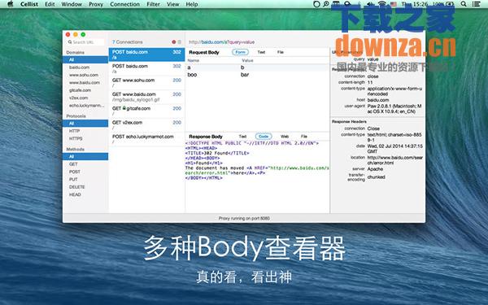Open the View menu
Screen dimensions: 488x305
(x=172, y=4)
